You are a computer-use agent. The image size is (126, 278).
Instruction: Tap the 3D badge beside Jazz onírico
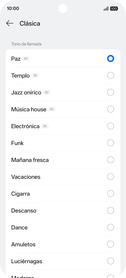tap(47, 92)
